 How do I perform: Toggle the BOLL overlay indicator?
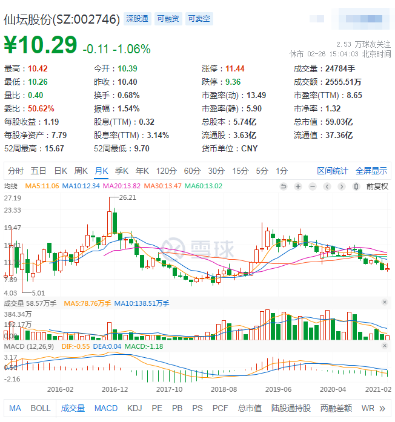tap(41, 409)
